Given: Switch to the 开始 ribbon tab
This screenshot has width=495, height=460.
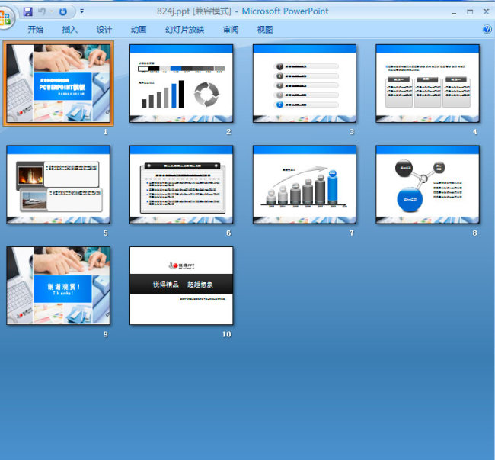Looking at the screenshot, I should 36,30.
